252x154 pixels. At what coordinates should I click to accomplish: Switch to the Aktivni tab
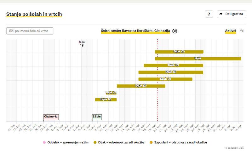point(231,31)
